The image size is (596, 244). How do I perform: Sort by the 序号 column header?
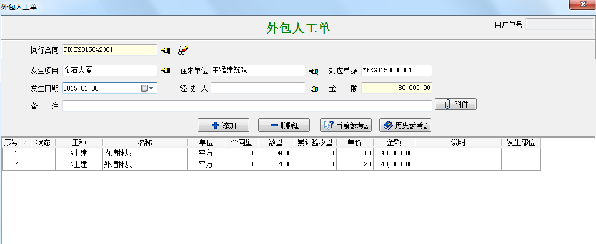click(11, 142)
